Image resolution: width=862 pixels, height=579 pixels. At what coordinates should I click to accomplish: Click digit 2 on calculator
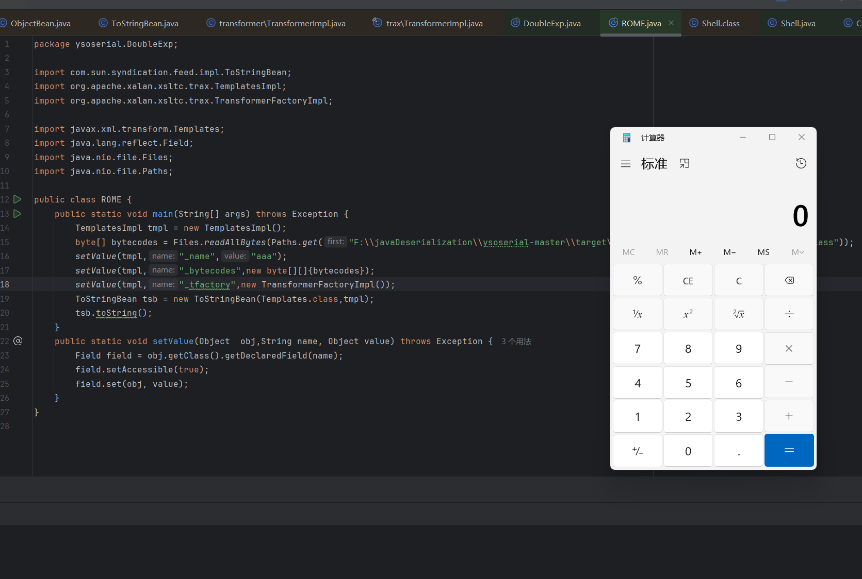(x=688, y=416)
